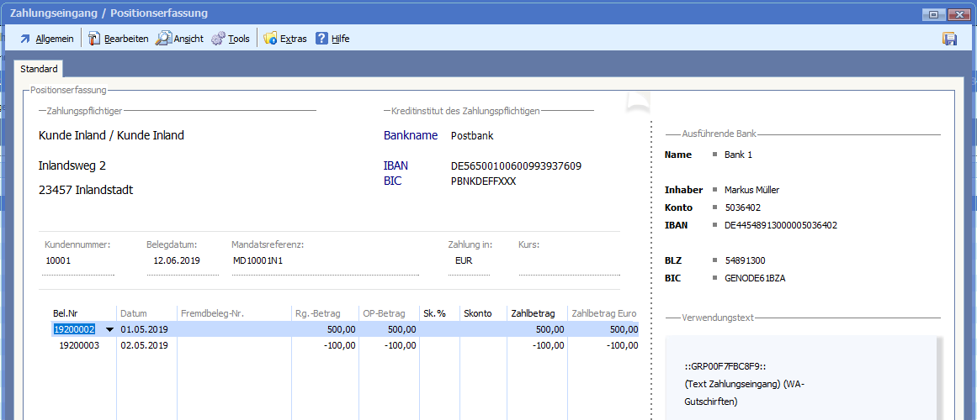Open the Extras menu
977x420 pixels.
pos(284,39)
